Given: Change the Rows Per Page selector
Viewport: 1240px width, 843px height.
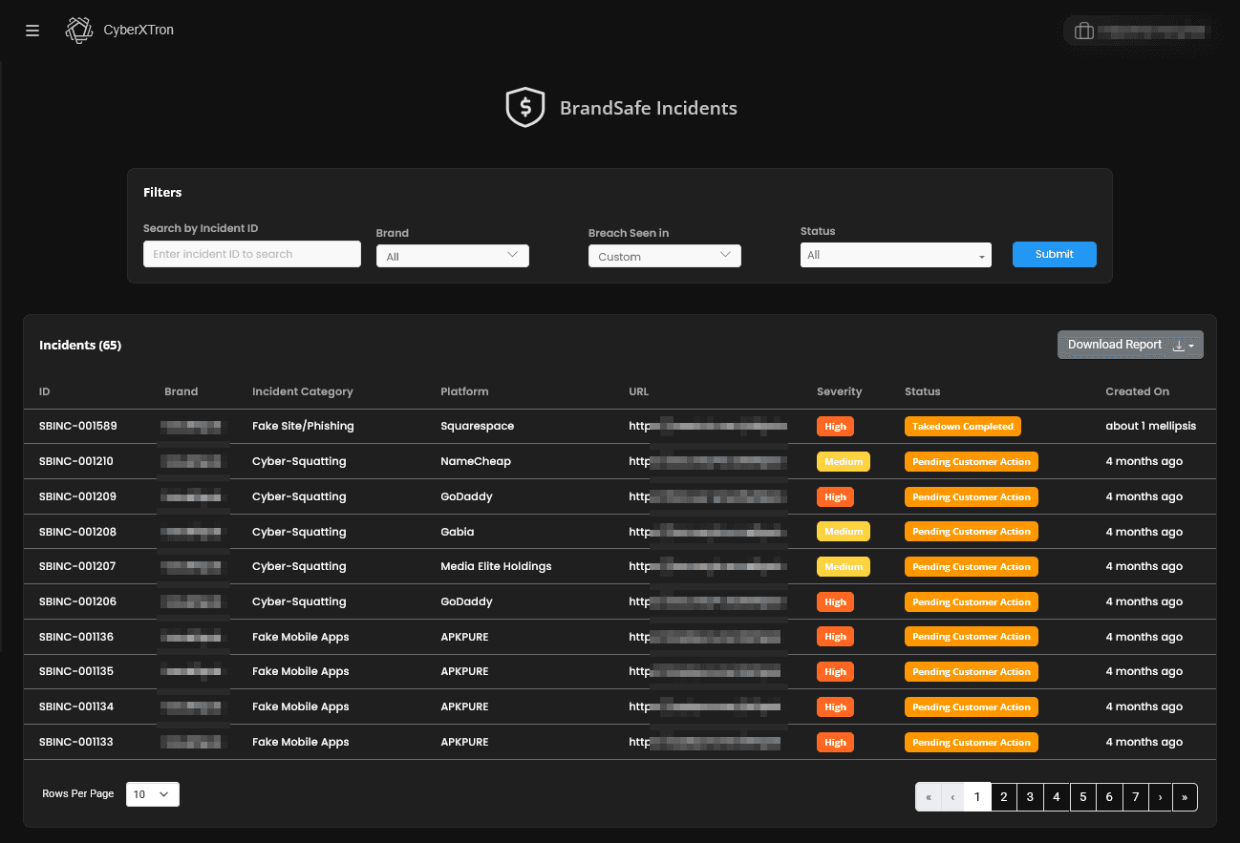Looking at the screenshot, I should click(152, 793).
